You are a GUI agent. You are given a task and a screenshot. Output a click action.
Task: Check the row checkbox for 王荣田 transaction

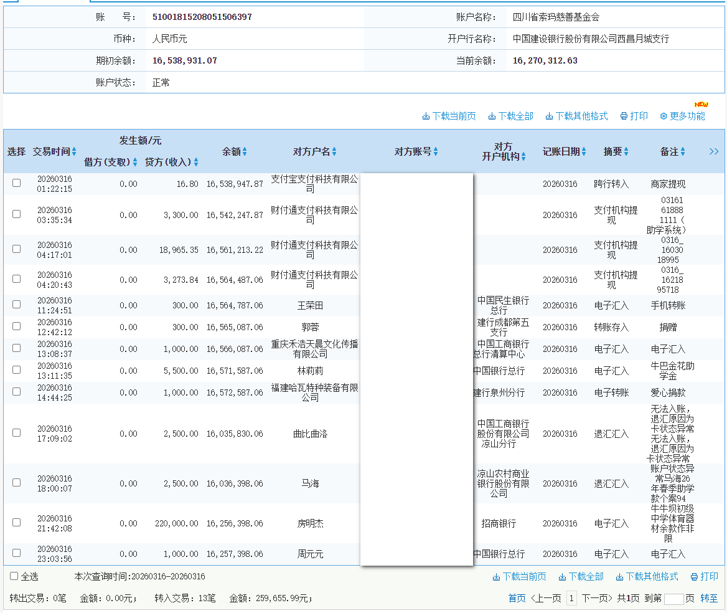point(16,305)
